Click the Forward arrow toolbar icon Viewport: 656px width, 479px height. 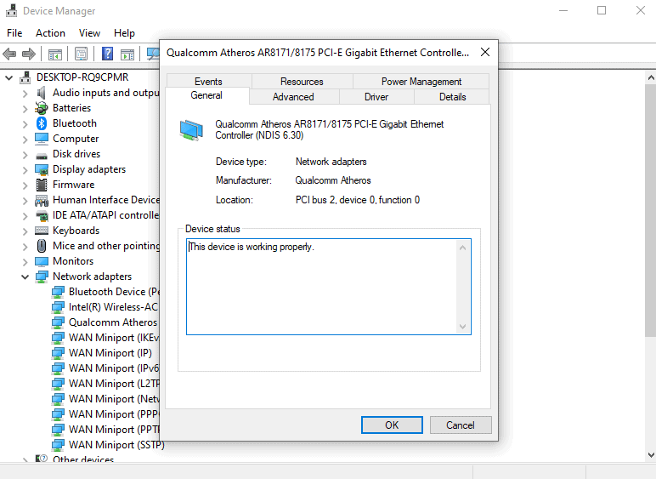pyautogui.click(x=28, y=54)
